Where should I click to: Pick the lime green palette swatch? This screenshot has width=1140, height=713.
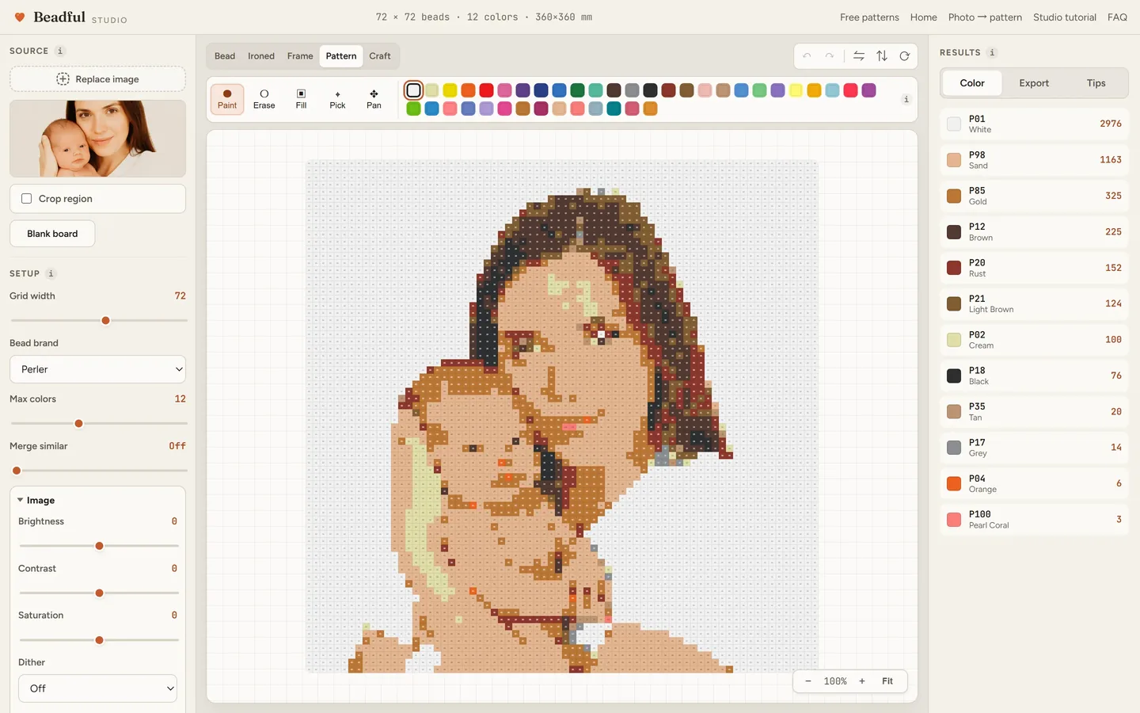click(413, 109)
